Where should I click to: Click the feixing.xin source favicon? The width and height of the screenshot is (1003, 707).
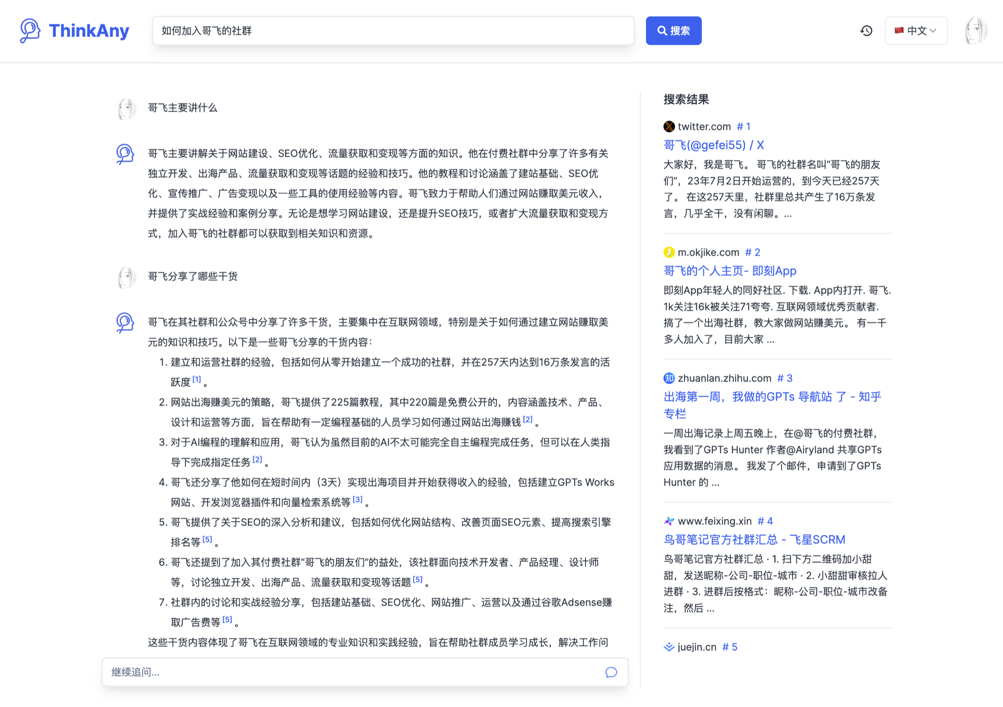pyautogui.click(x=669, y=521)
